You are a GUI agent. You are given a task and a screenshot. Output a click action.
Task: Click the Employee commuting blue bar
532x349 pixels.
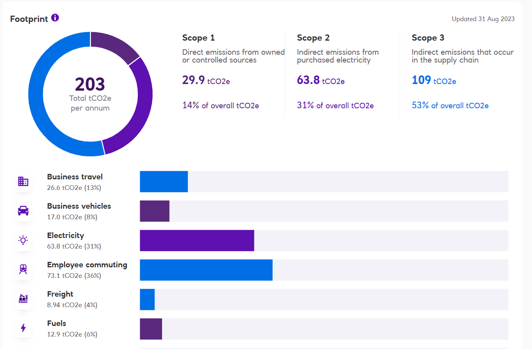[206, 270]
